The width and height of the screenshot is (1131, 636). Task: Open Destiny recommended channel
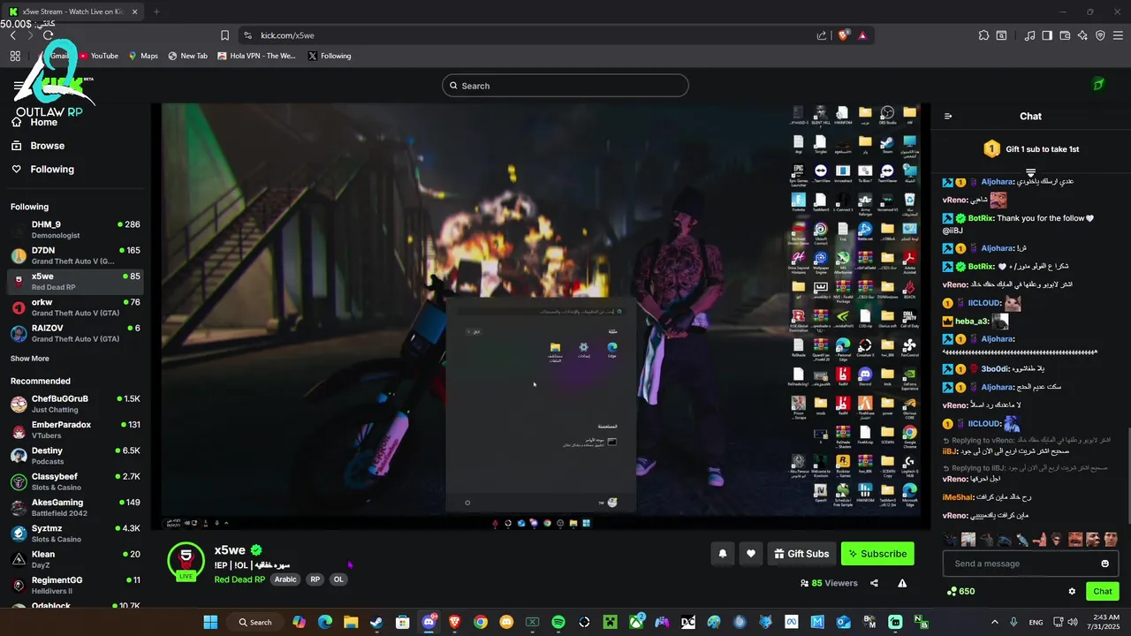75,456
